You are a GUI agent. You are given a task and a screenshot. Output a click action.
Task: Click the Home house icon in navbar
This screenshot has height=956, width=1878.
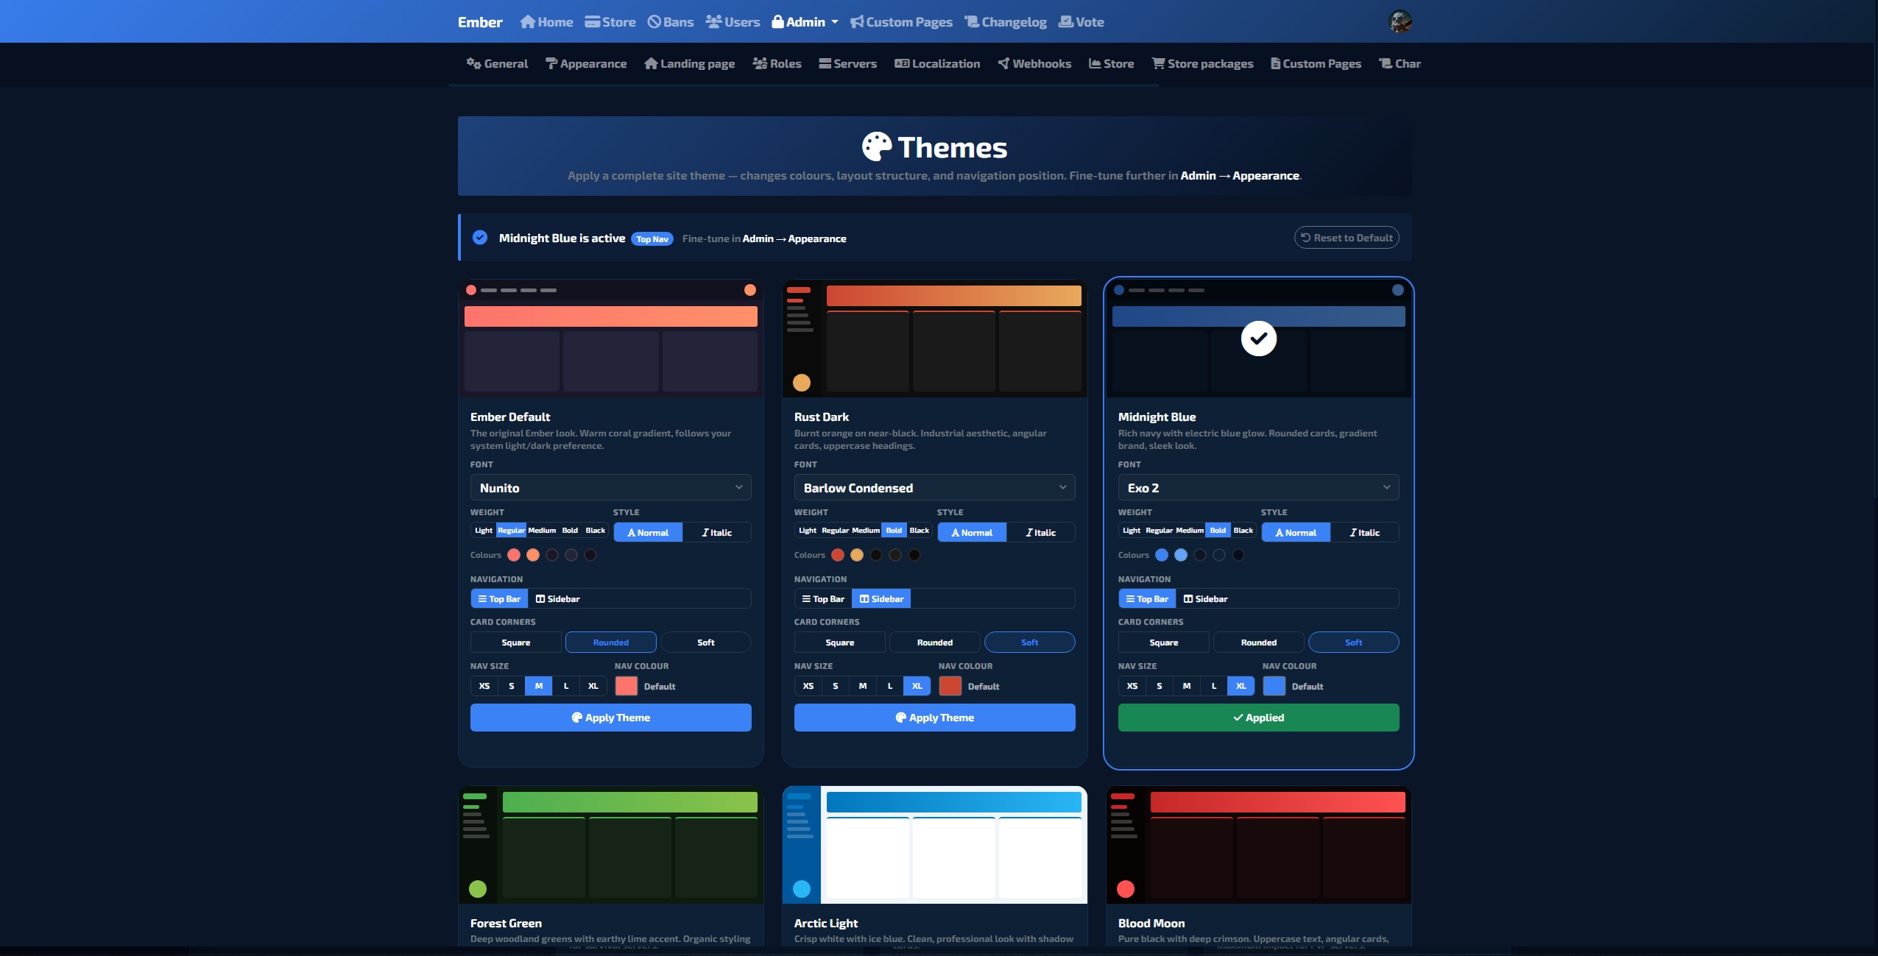[x=527, y=22]
